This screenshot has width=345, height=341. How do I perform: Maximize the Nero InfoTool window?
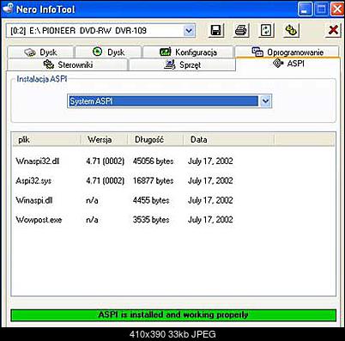(321, 9)
